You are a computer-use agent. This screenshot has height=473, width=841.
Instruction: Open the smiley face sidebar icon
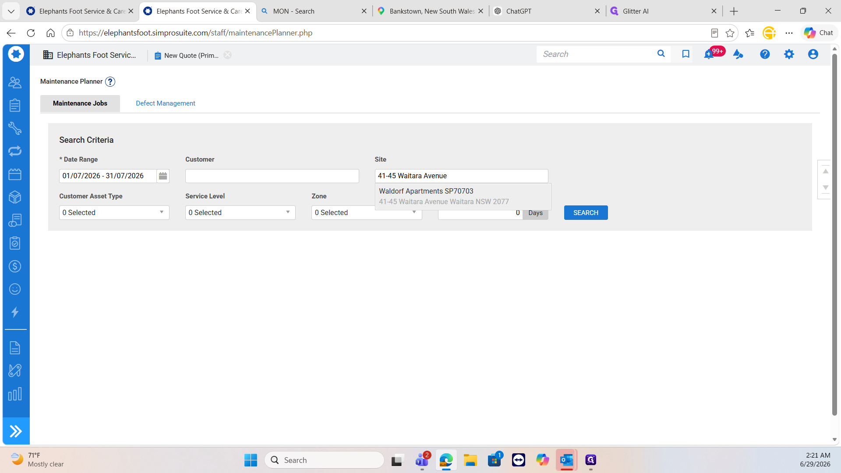pyautogui.click(x=15, y=289)
